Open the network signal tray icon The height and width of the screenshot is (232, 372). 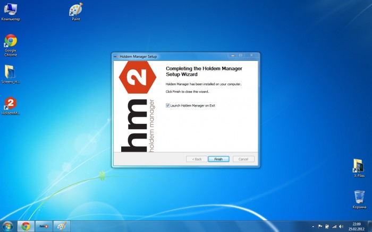(x=334, y=227)
